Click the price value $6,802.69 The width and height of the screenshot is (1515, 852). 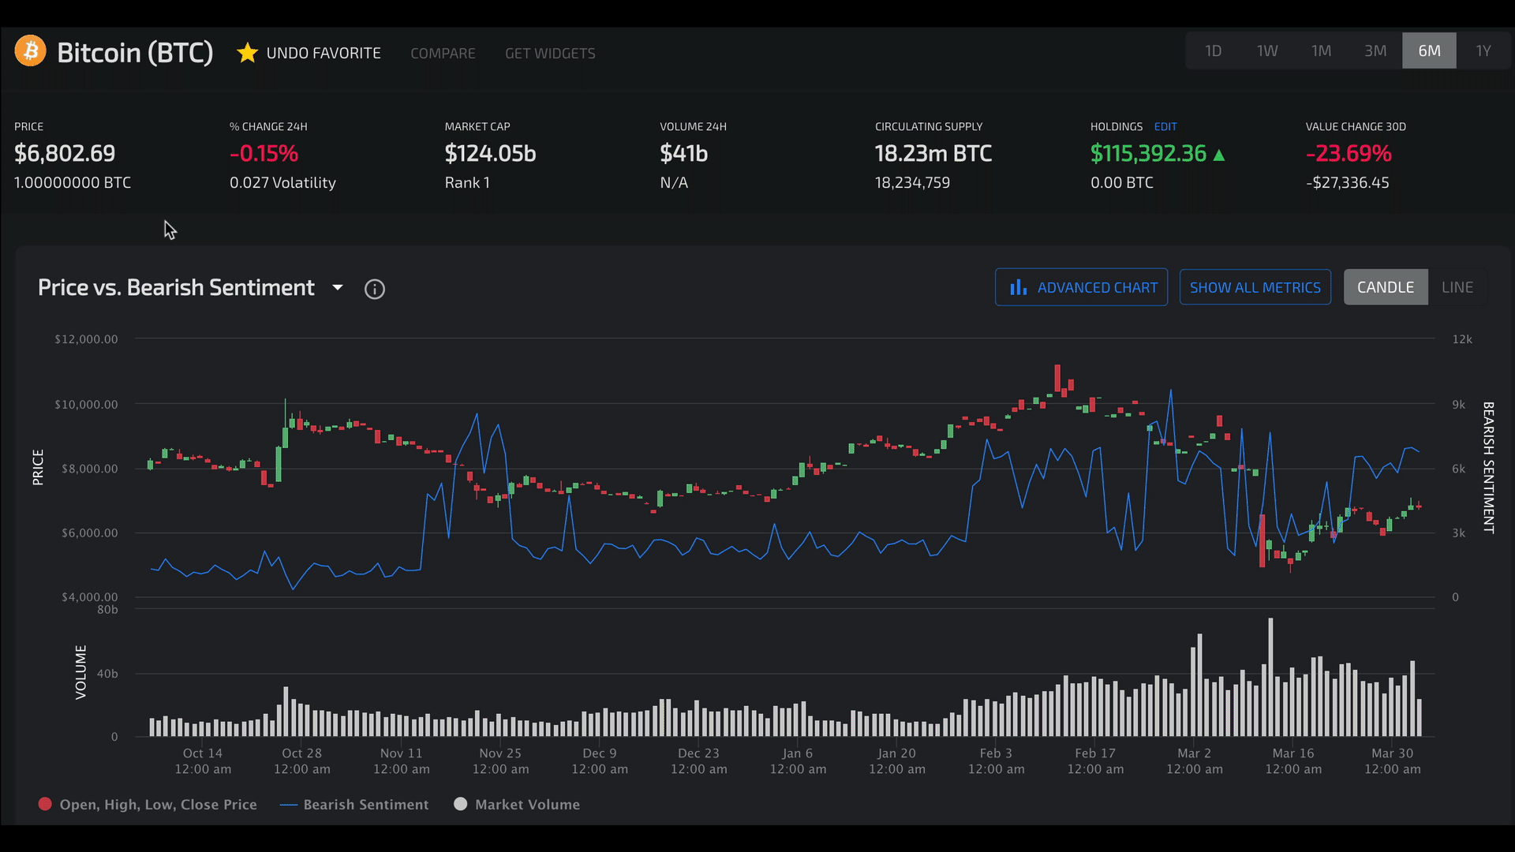pos(65,153)
